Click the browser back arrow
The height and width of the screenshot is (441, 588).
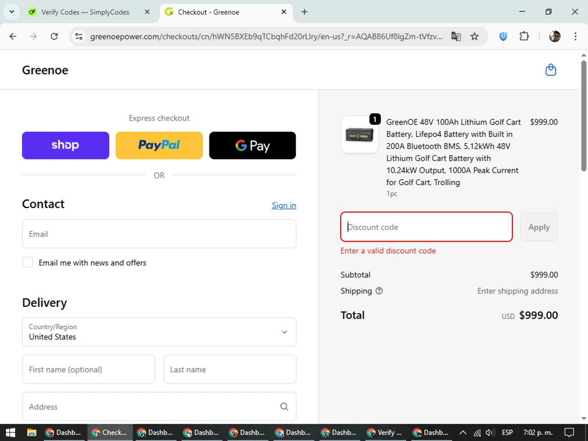coord(13,36)
